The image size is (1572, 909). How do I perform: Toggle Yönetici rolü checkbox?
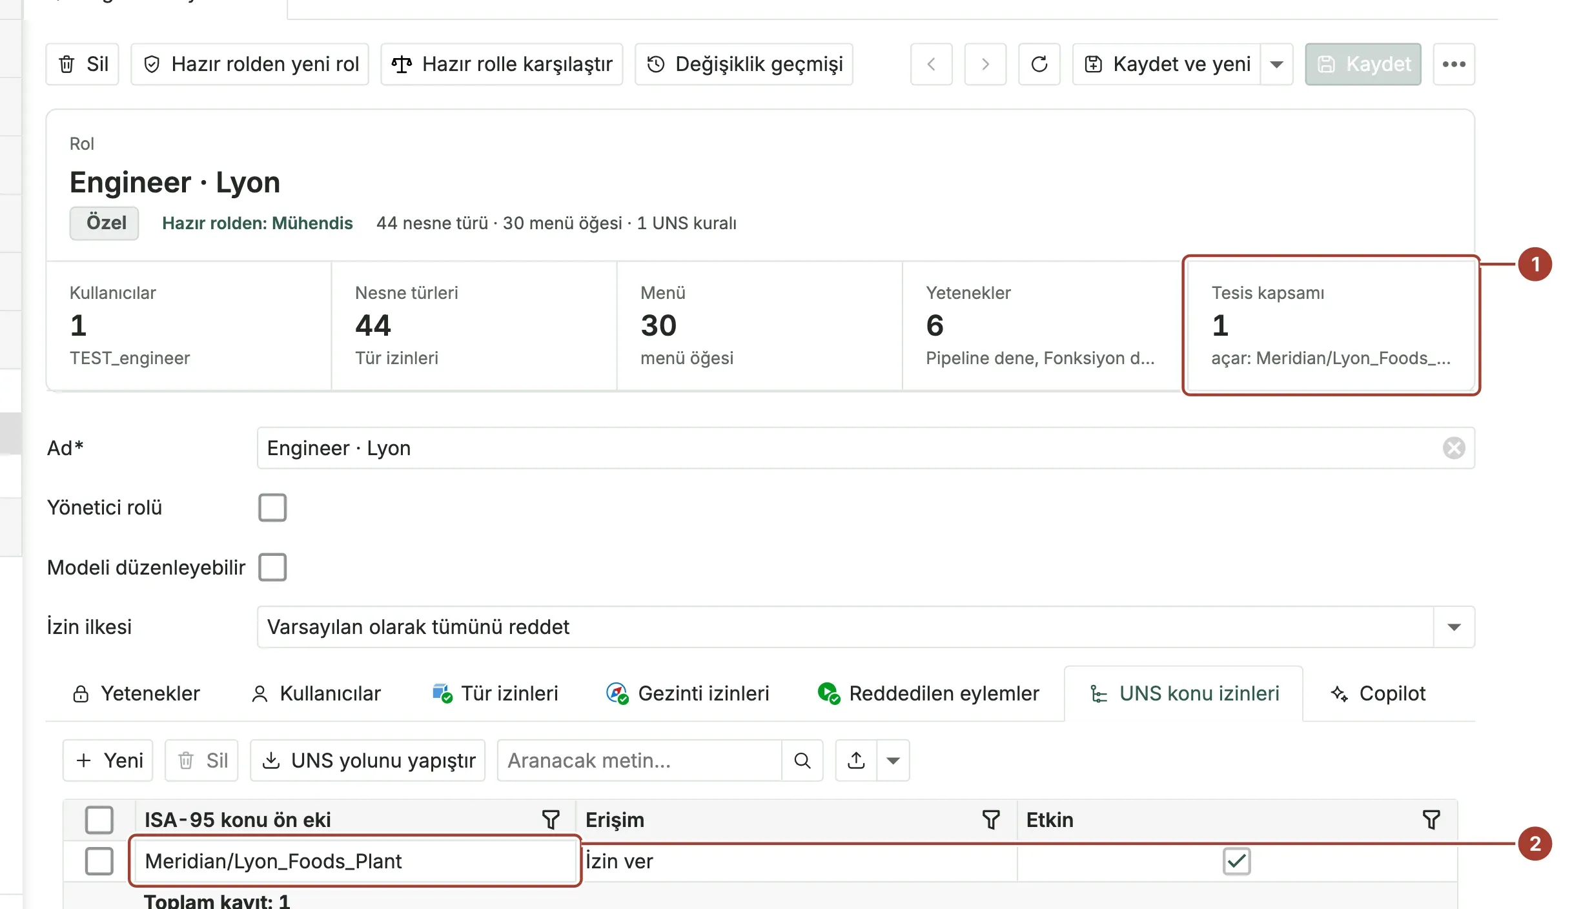pyautogui.click(x=272, y=507)
